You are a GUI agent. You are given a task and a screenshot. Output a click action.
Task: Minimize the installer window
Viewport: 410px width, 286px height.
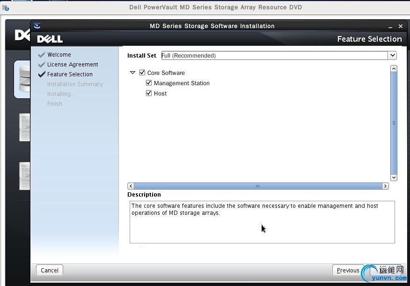click(x=390, y=26)
